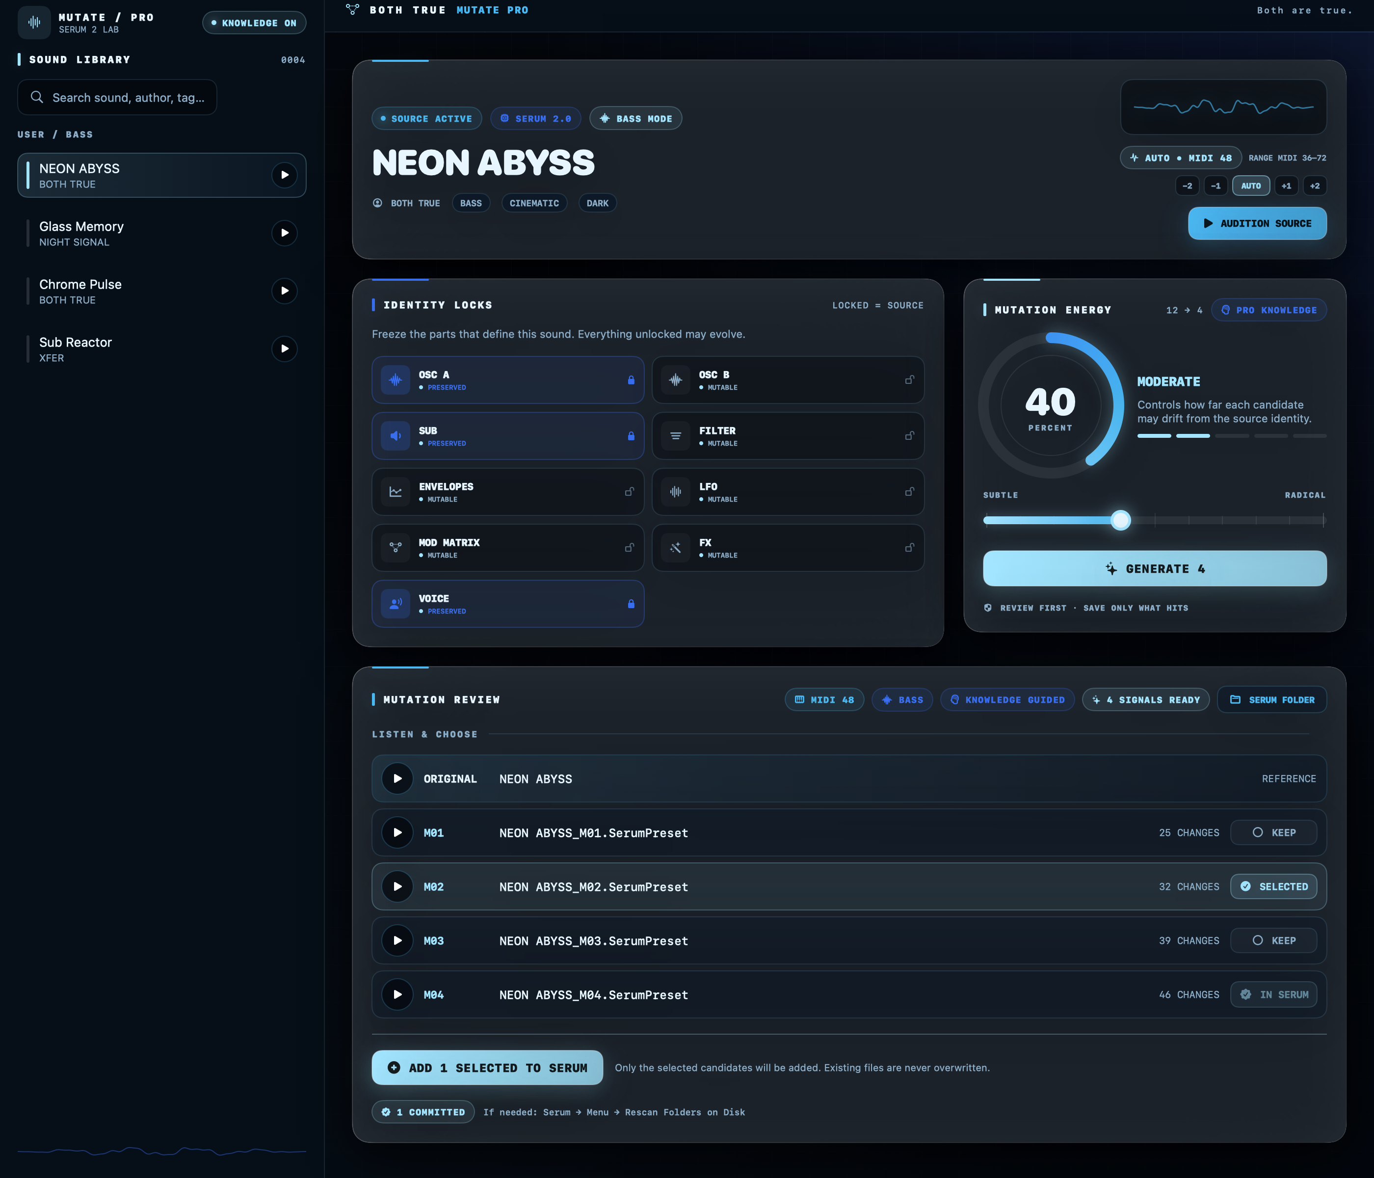Viewport: 1374px width, 1178px height.
Task: Click the Pro Knowledge badge
Action: point(1269,310)
